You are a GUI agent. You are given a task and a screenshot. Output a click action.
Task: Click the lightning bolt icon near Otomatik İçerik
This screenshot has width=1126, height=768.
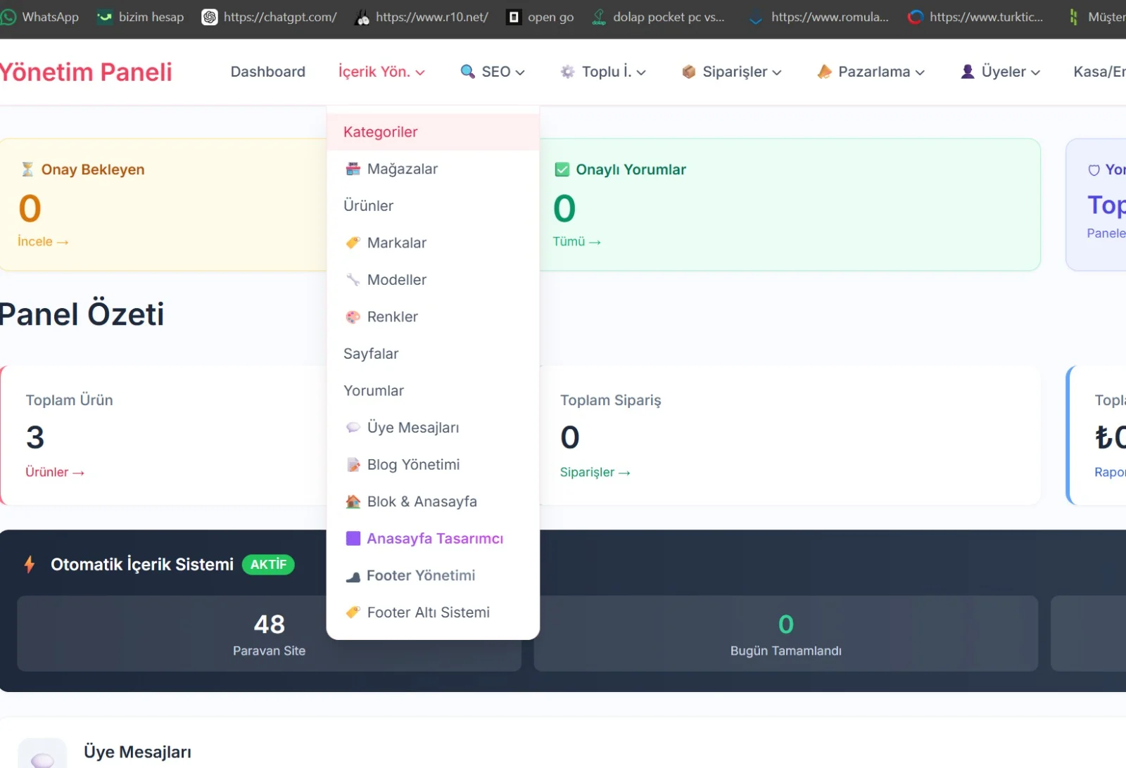pos(29,564)
